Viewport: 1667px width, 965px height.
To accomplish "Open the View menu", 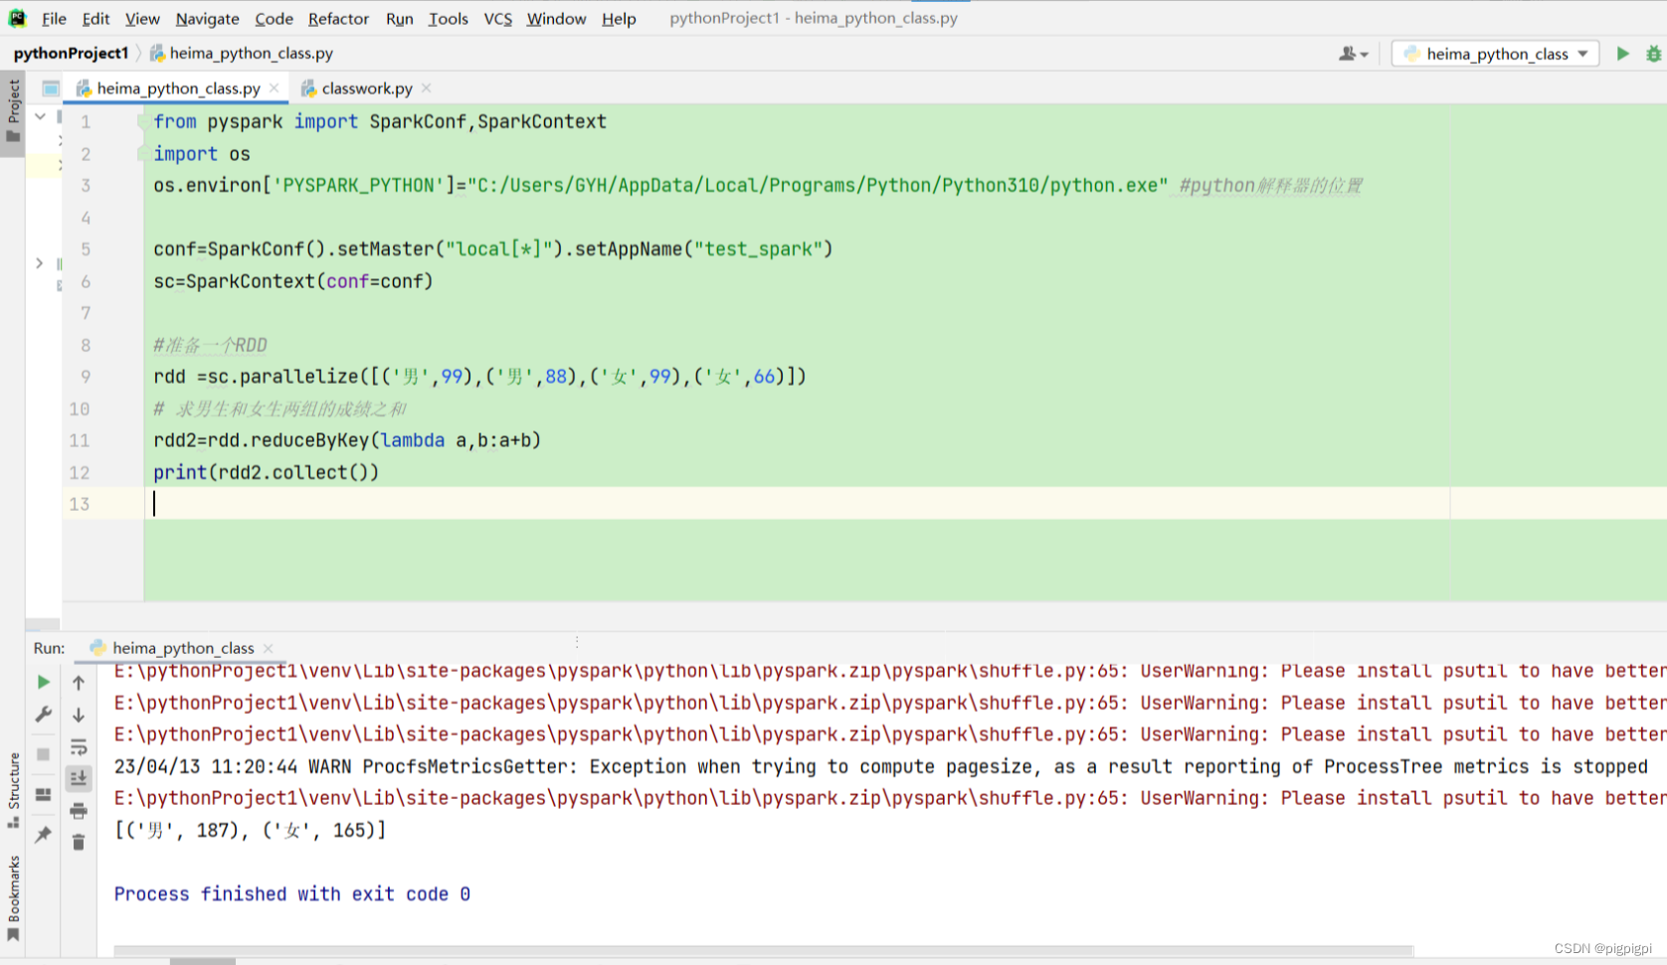I will [142, 18].
